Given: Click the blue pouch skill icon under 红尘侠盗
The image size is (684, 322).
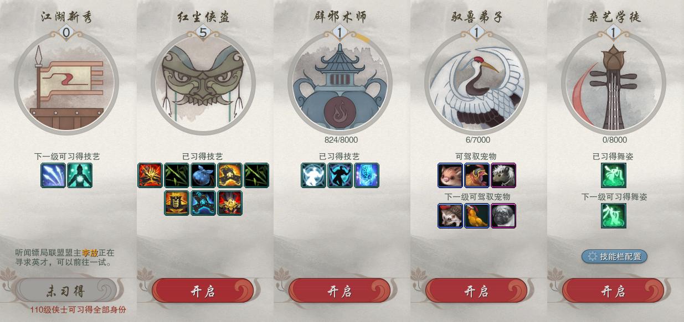Looking at the screenshot, I should tap(203, 175).
